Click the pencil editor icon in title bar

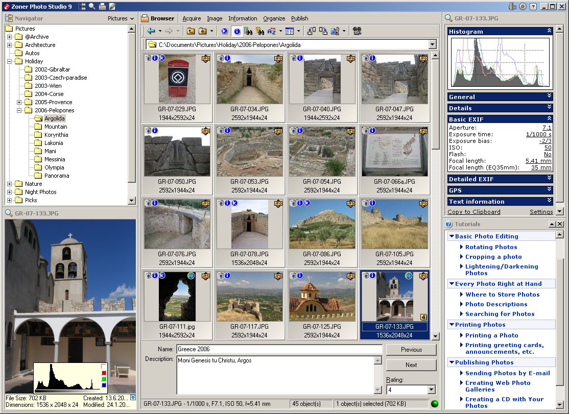(x=112, y=7)
